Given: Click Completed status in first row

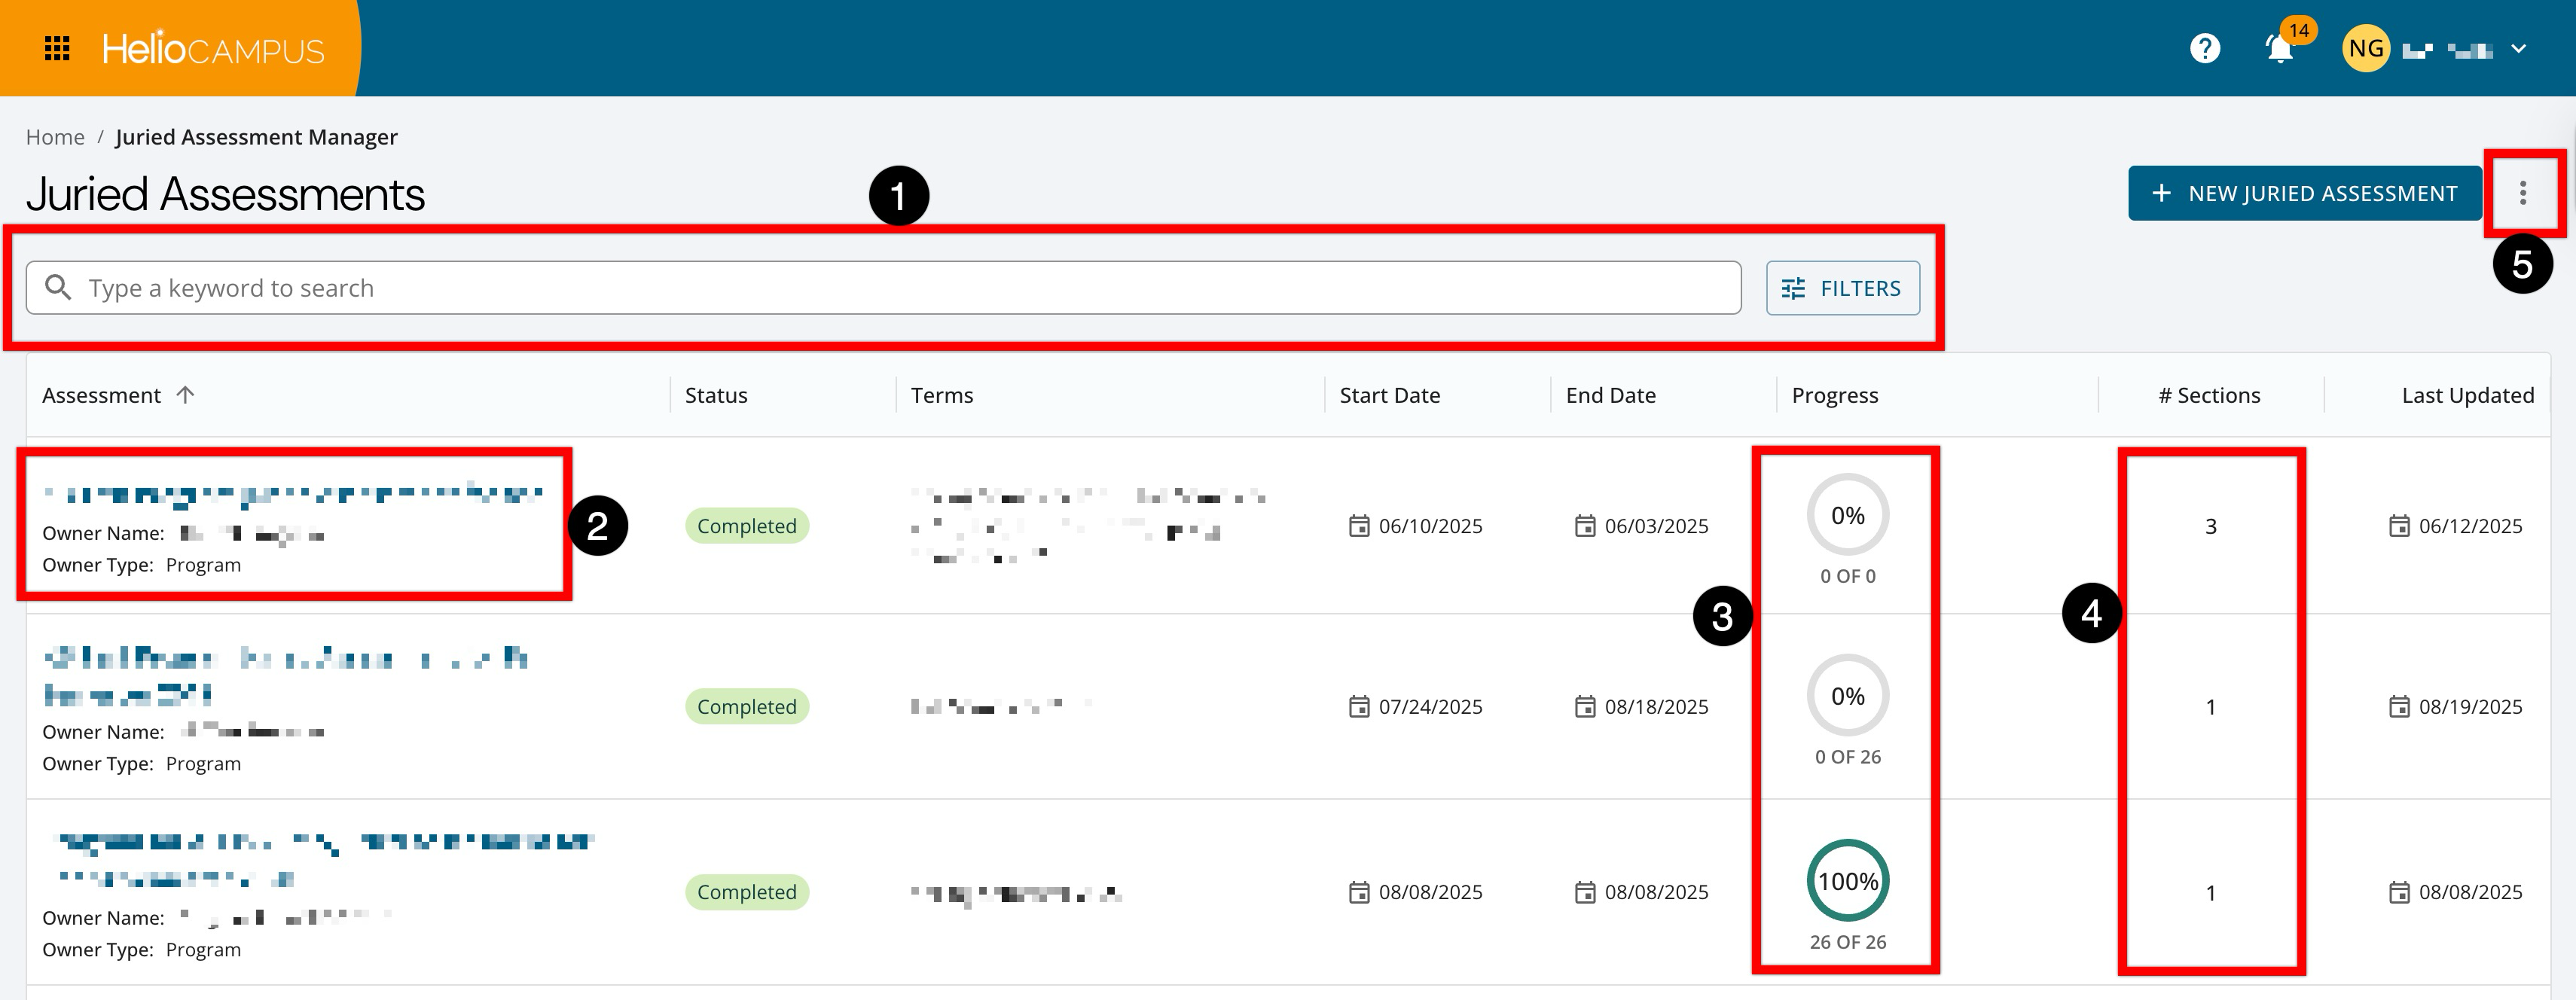Looking at the screenshot, I should pyautogui.click(x=747, y=526).
